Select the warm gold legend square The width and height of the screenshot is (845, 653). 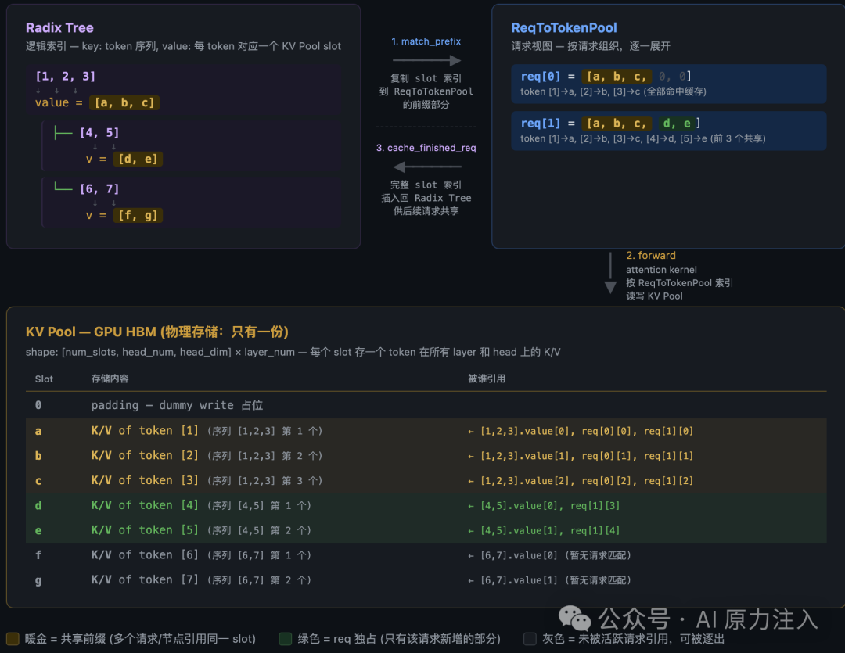13,639
